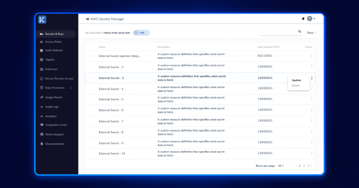
Task: Go to page 3
Action: click(309, 166)
